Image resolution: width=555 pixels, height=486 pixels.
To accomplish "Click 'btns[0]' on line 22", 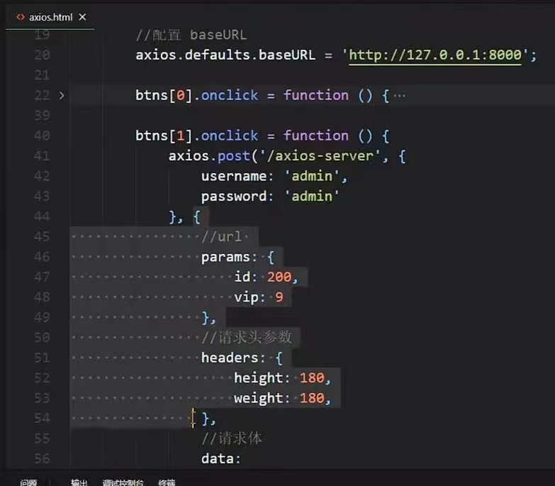I will coord(164,95).
